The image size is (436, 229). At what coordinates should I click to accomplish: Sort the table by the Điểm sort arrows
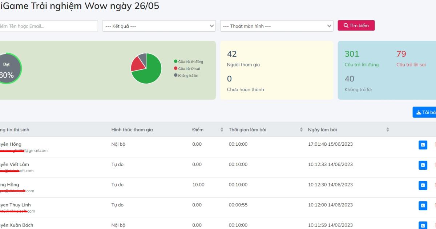click(x=222, y=130)
